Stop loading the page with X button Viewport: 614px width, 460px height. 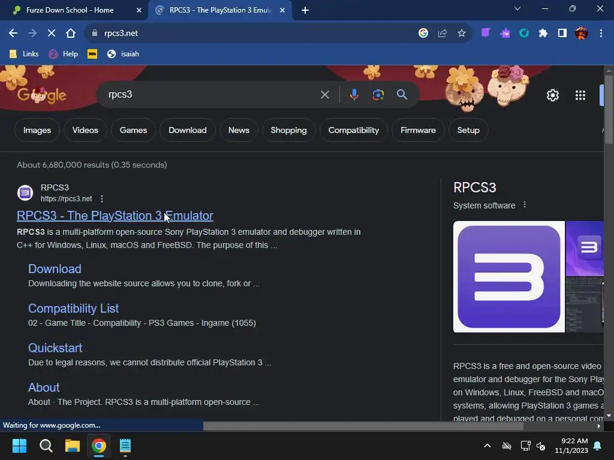click(52, 34)
